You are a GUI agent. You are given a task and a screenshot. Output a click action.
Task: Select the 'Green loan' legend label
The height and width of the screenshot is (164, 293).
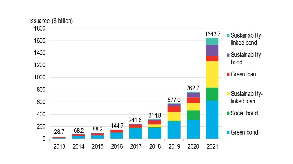coord(243,74)
